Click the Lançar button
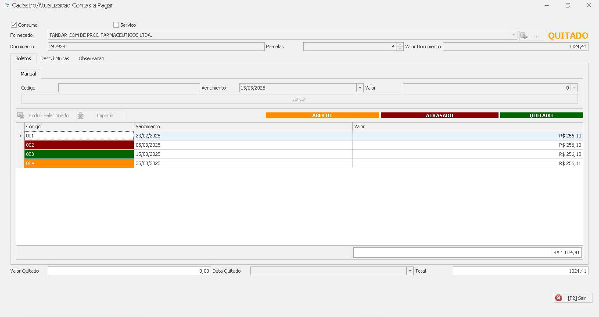This screenshot has width=599, height=317. coord(299,99)
